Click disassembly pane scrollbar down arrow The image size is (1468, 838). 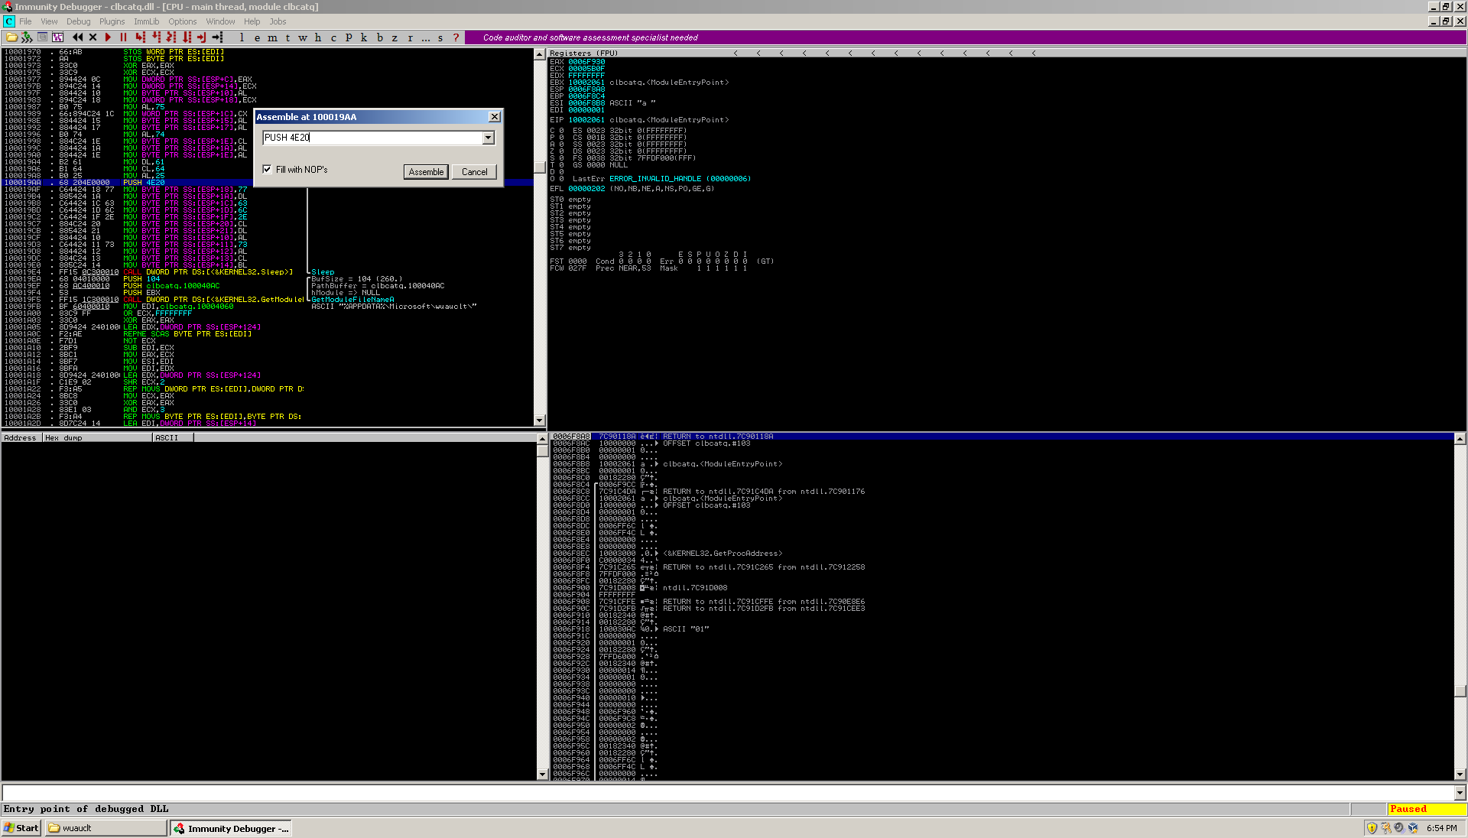(540, 421)
